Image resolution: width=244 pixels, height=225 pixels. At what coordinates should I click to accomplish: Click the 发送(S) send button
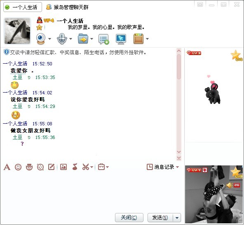pos(160,218)
